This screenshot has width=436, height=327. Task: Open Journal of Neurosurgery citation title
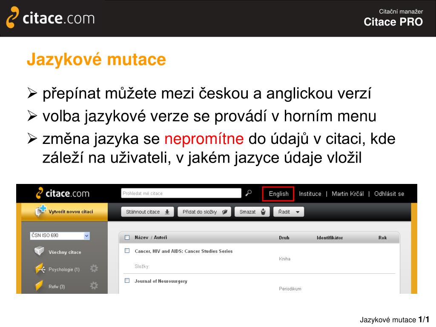tap(161, 281)
